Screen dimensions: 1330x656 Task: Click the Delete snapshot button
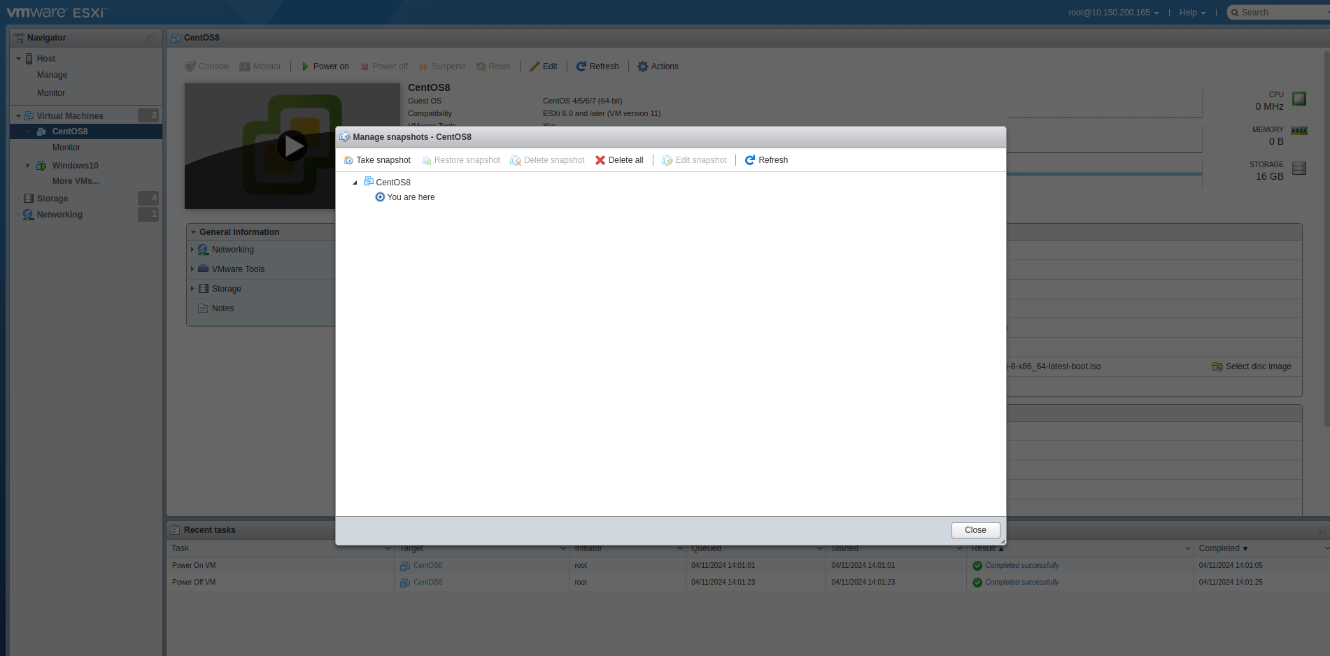(x=547, y=160)
